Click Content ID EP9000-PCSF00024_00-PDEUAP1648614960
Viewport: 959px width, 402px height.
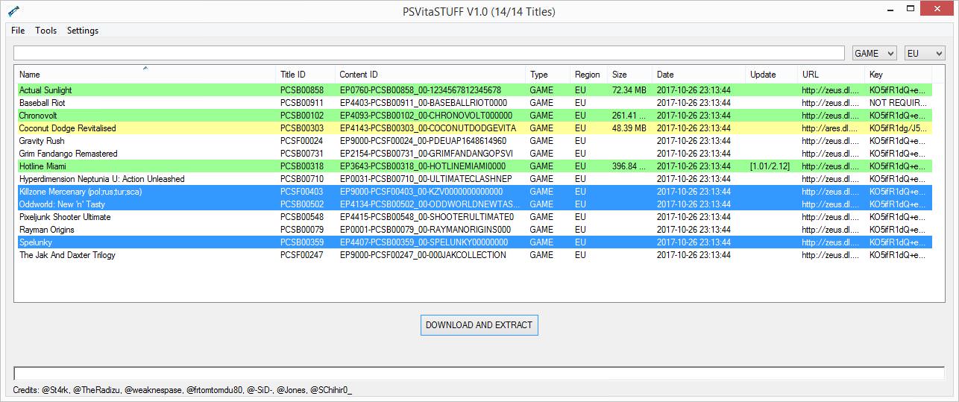tap(423, 141)
